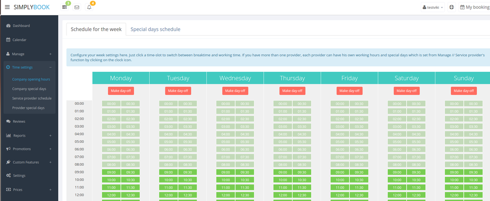Toggle Sunday 10:30 time slot
Viewport: 490px width, 201px height.
pos(472,180)
